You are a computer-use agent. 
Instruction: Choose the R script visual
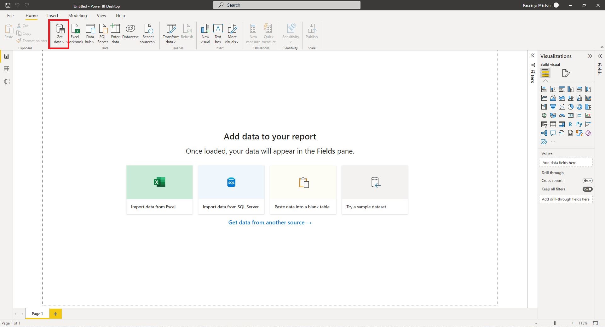tap(571, 124)
